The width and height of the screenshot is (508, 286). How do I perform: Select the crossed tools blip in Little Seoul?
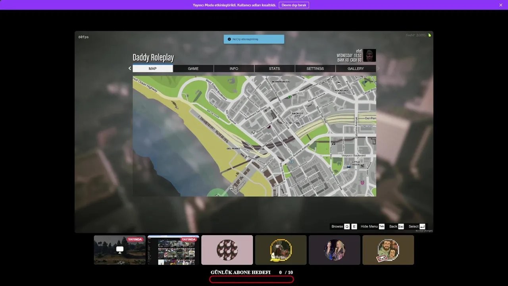point(362,166)
